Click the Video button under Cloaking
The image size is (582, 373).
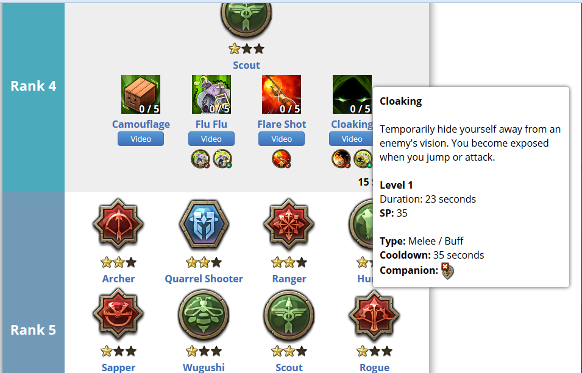(x=351, y=139)
